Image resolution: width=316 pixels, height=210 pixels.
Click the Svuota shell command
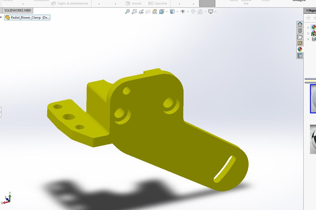point(133,3)
